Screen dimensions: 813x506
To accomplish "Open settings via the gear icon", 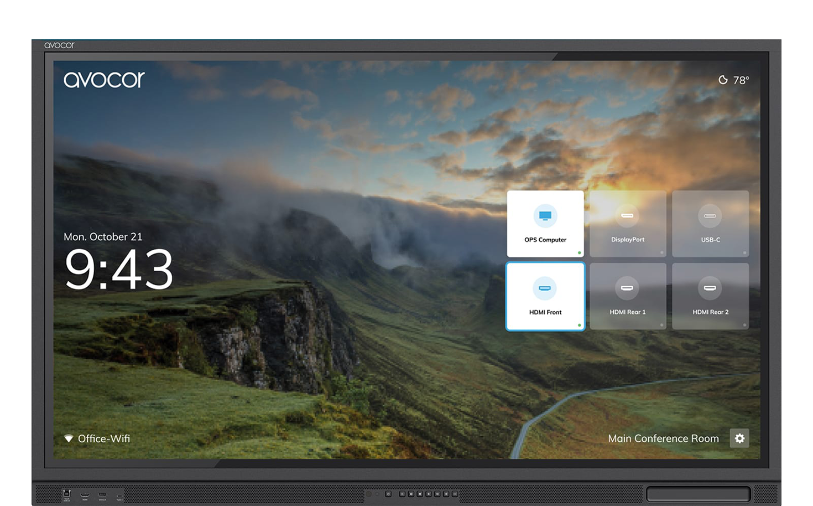I will pos(739,438).
